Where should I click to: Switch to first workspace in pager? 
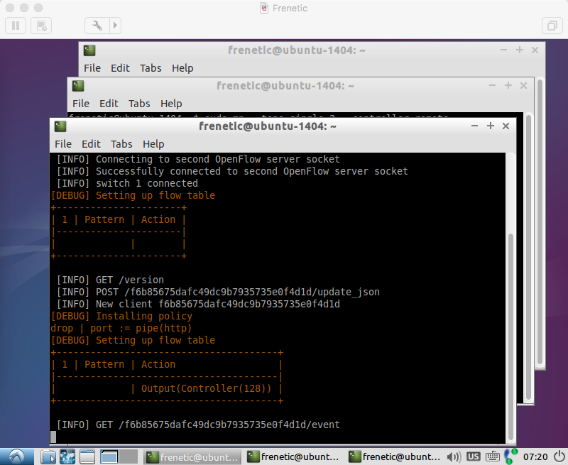pyautogui.click(x=109, y=456)
